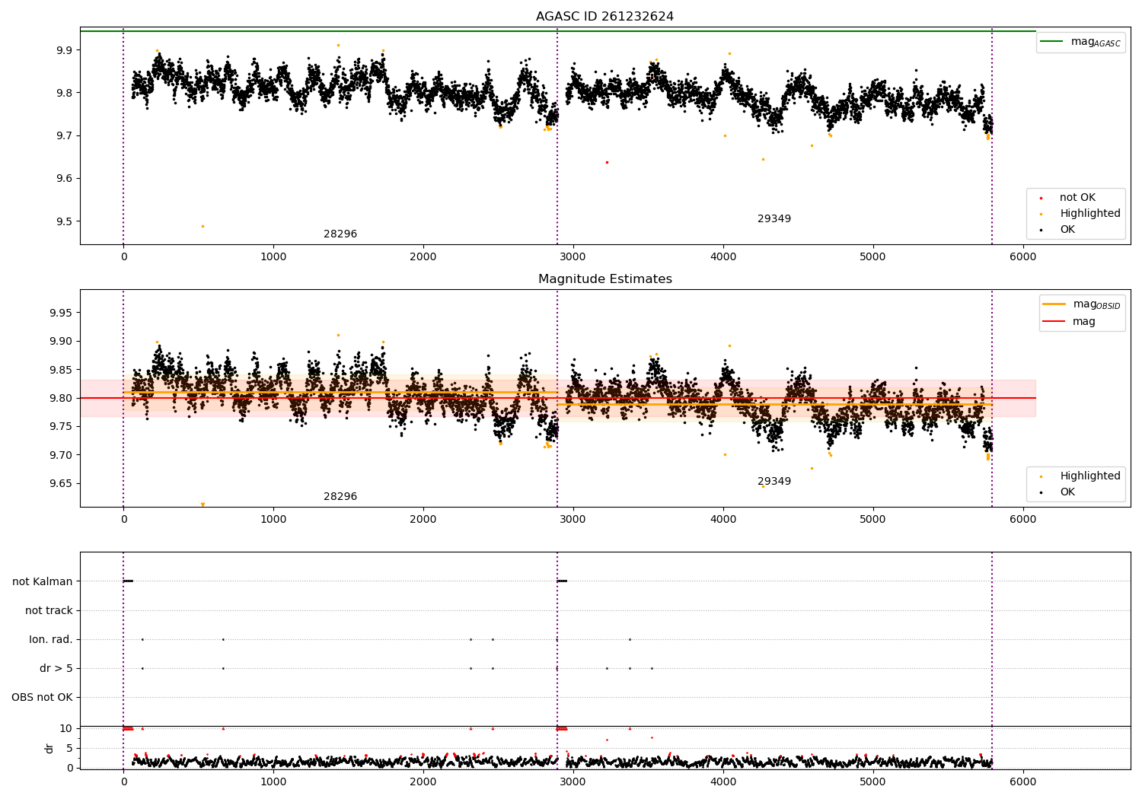
Task: Click the 'OBS not OK' row label
Action: point(43,698)
